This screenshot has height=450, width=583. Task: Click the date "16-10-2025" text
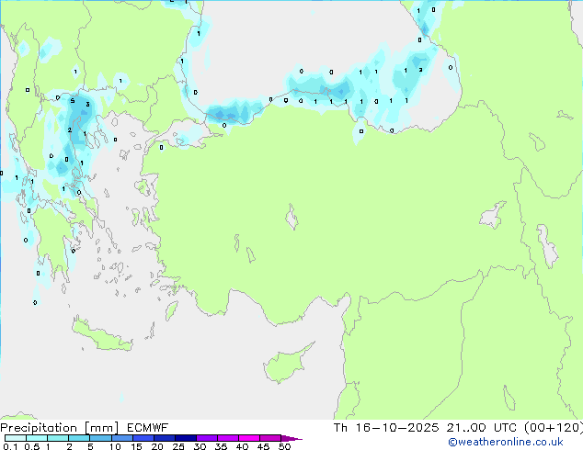397,428
